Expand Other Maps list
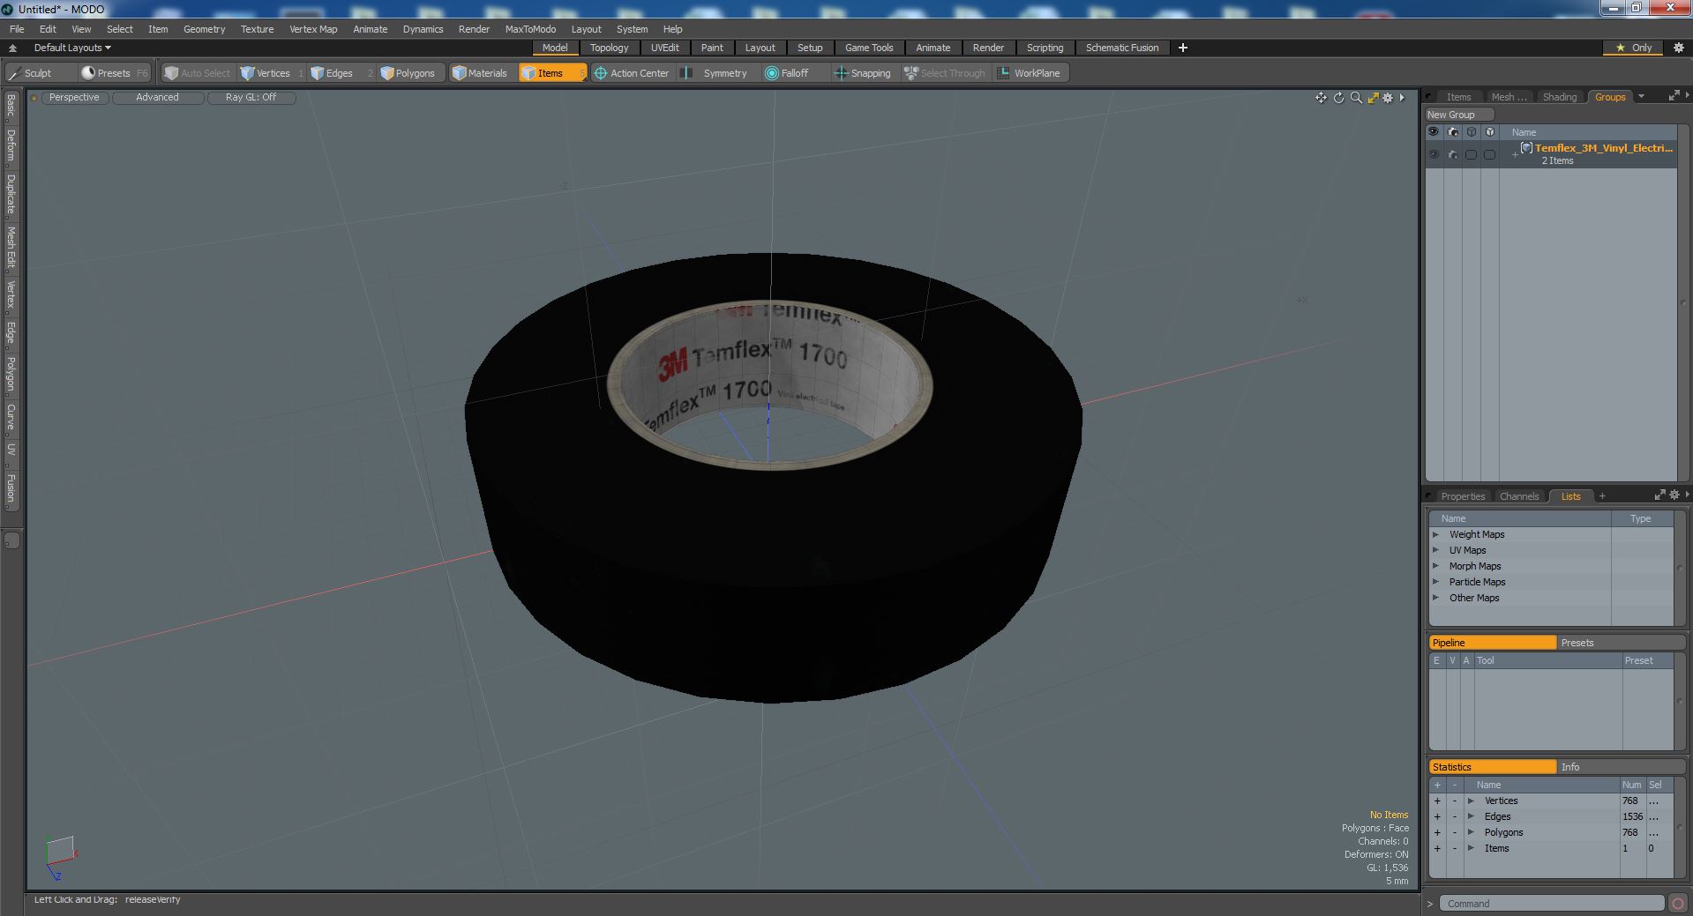The width and height of the screenshot is (1693, 916). [x=1435, y=598]
